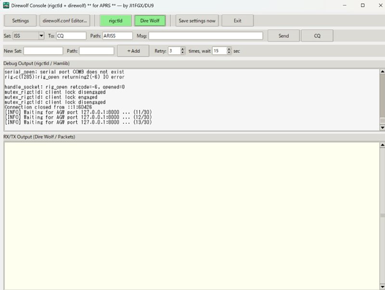Toggle the green rigctld button
The height and width of the screenshot is (290, 385).
pos(115,21)
